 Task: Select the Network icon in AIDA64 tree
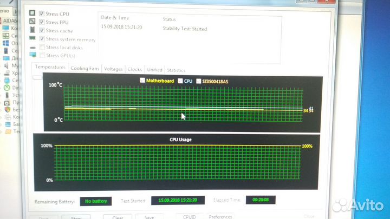(7, 80)
